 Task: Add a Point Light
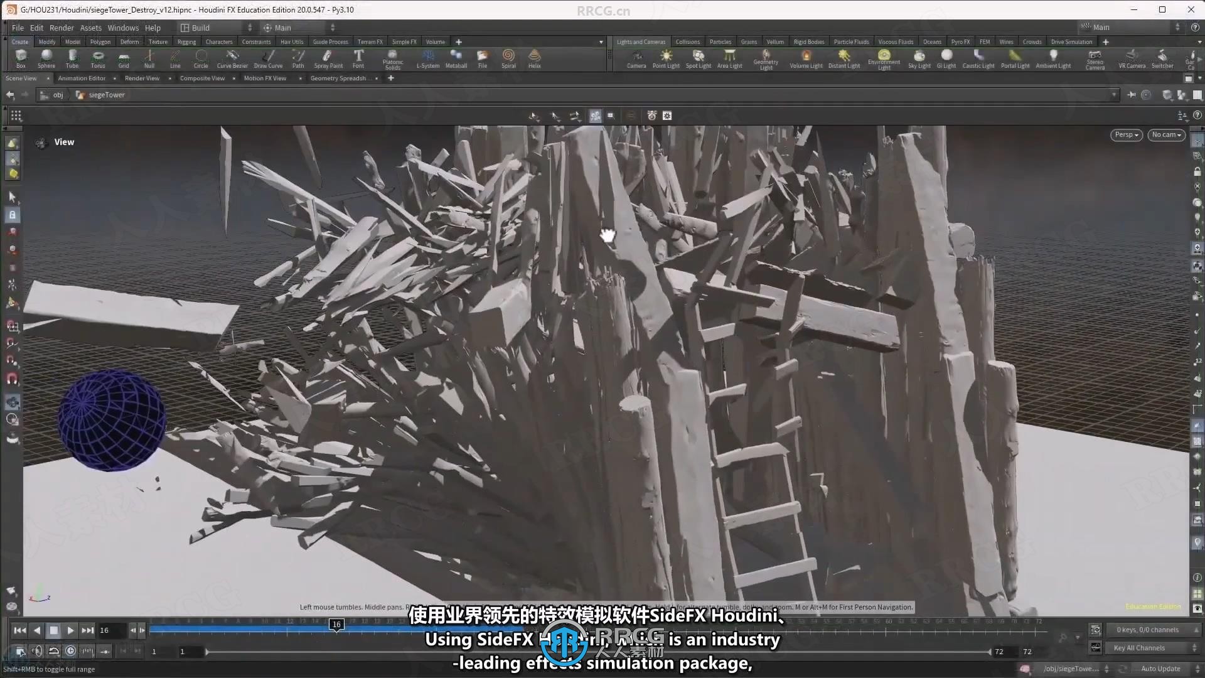point(666,59)
